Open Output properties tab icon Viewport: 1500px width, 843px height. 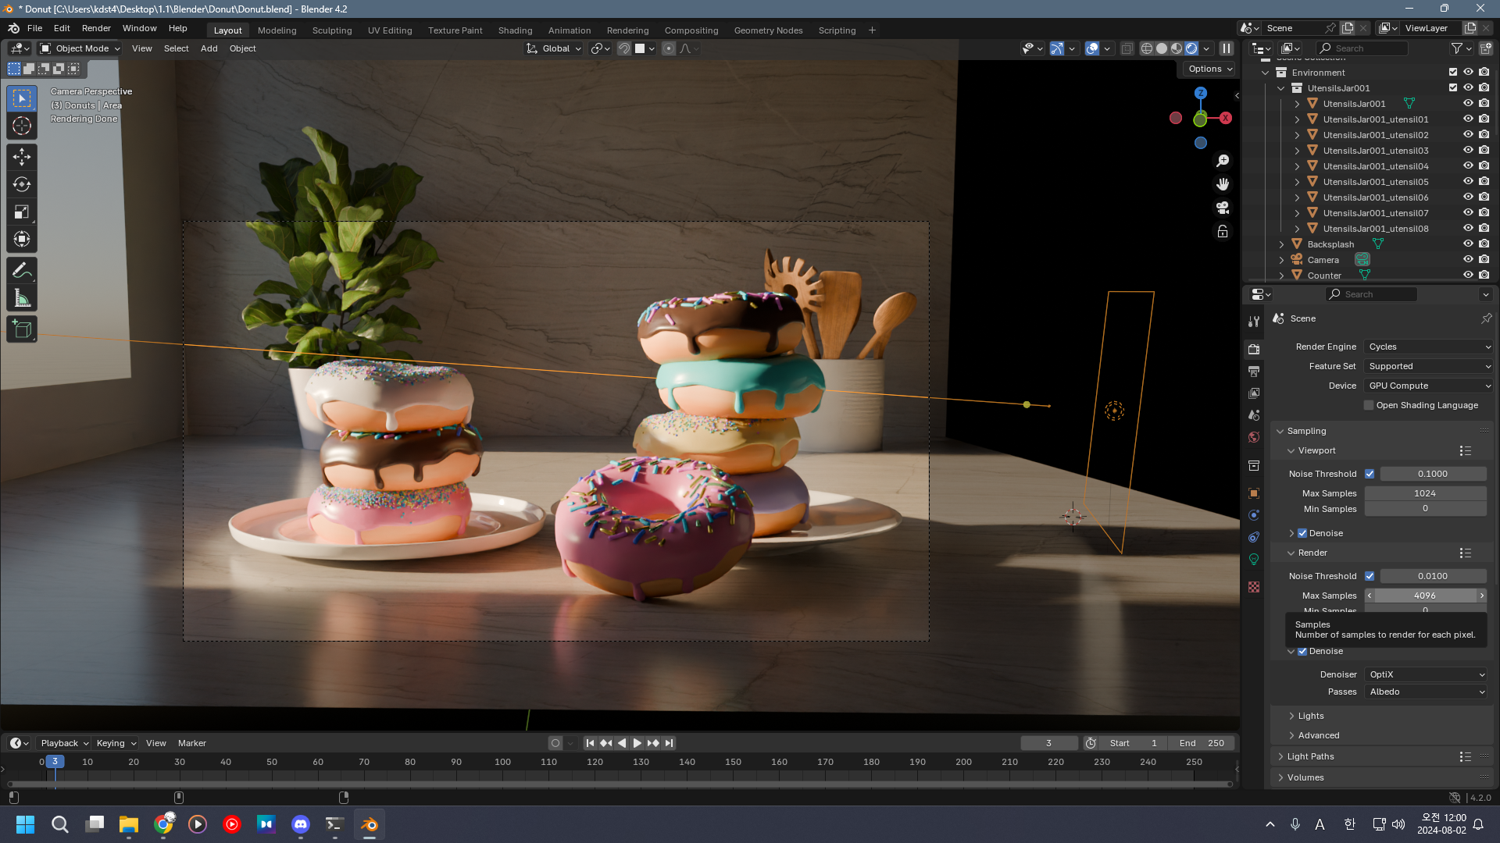click(x=1254, y=372)
